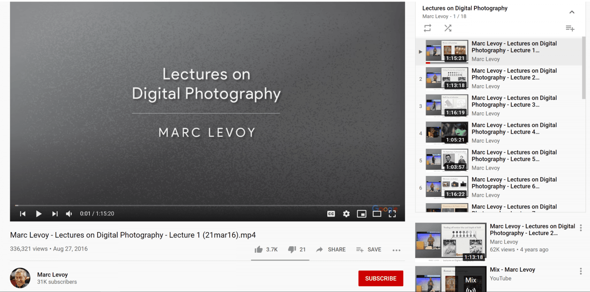
Task: Click the playlist panel scrollbar
Action: point(584,68)
